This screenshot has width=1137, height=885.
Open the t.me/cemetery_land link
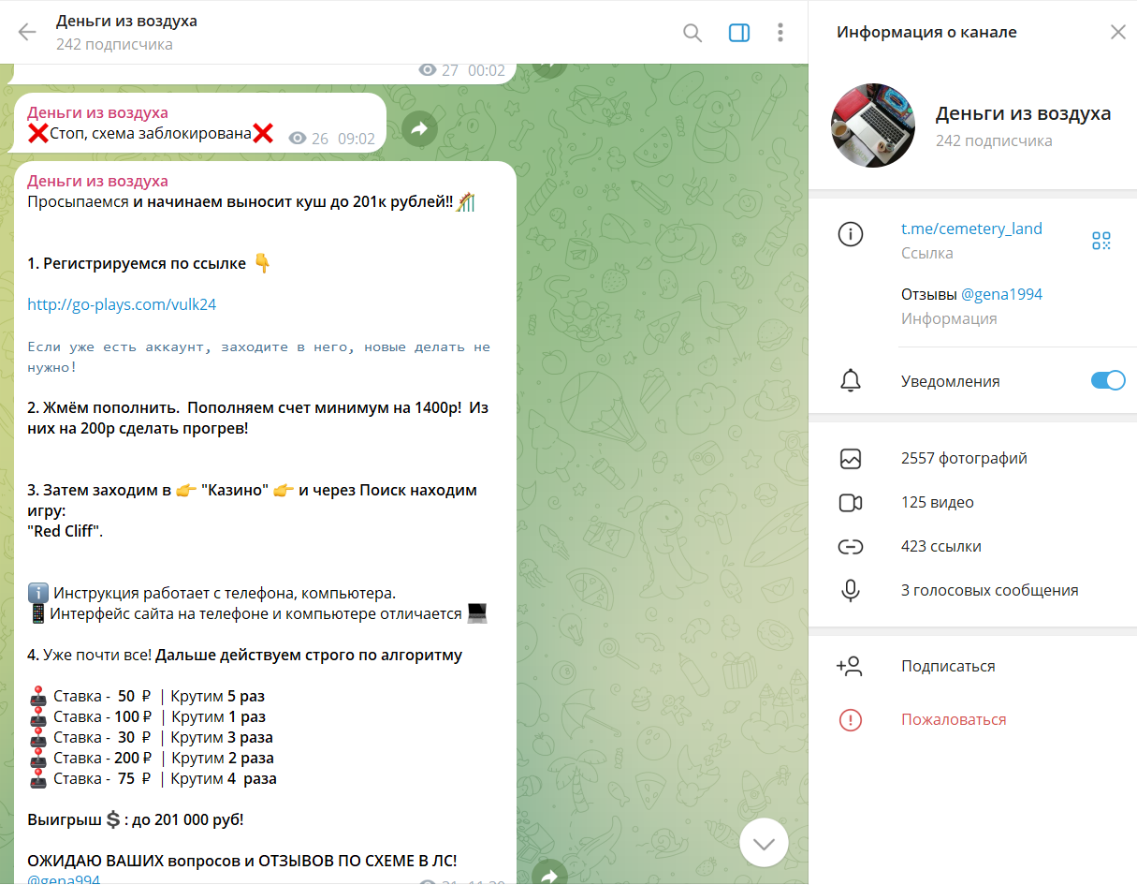click(971, 229)
